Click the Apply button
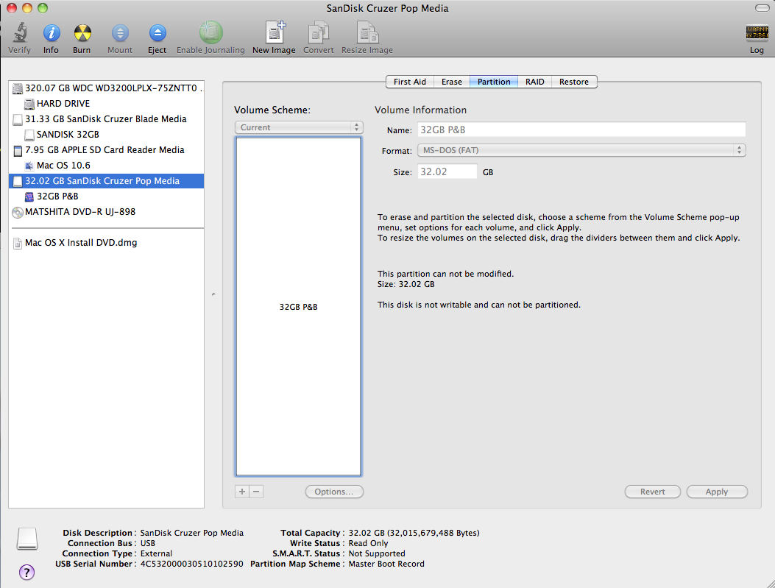Viewport: 775px width, 588px height. tap(717, 492)
